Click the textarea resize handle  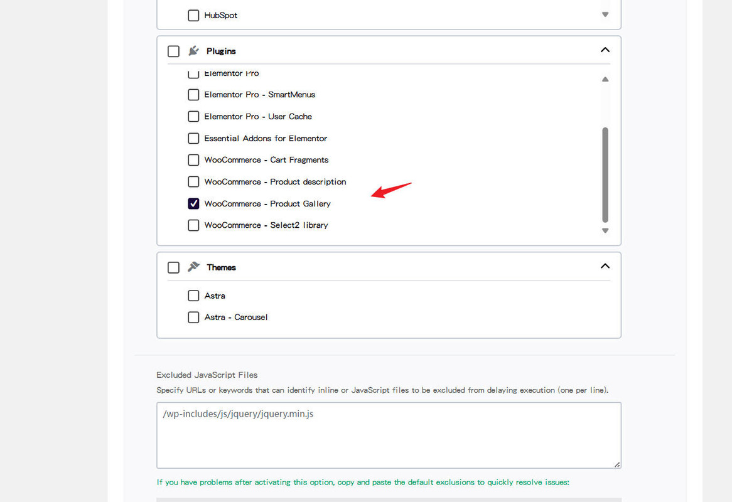(617, 464)
